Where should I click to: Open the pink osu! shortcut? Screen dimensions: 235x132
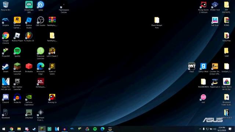click(203, 99)
